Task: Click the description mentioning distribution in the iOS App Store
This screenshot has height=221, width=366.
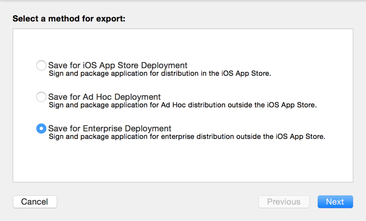Action: pyautogui.click(x=160, y=74)
